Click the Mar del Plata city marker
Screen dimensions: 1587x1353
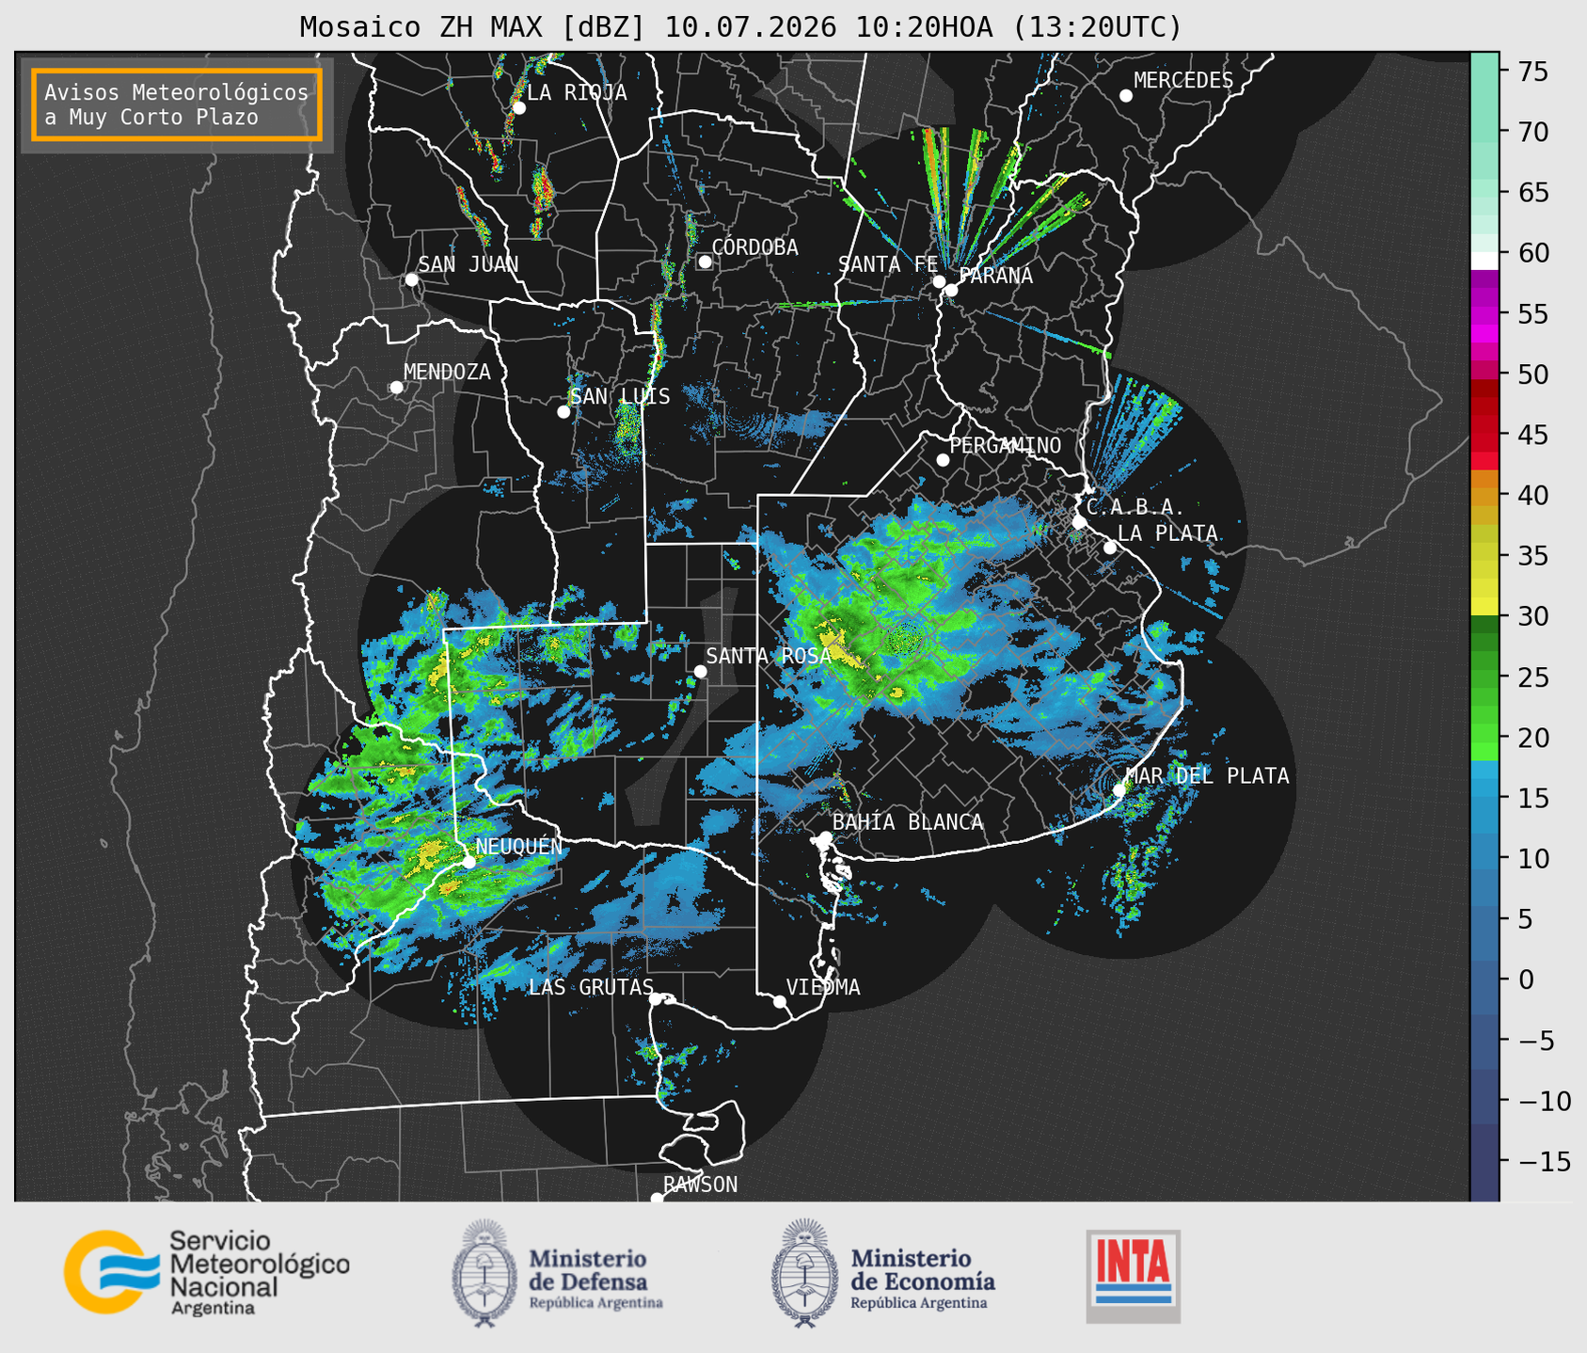pos(1119,789)
